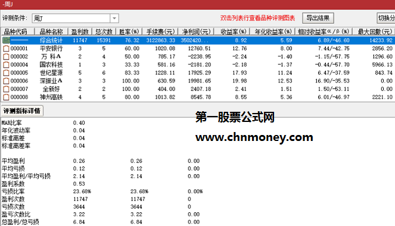Click the document icon for 000008
This screenshot has width=395, height=226.
[6, 97]
